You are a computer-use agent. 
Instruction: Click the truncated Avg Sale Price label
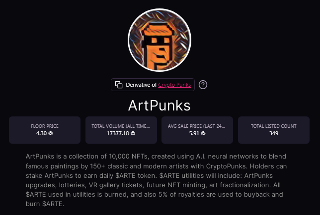pyautogui.click(x=196, y=126)
